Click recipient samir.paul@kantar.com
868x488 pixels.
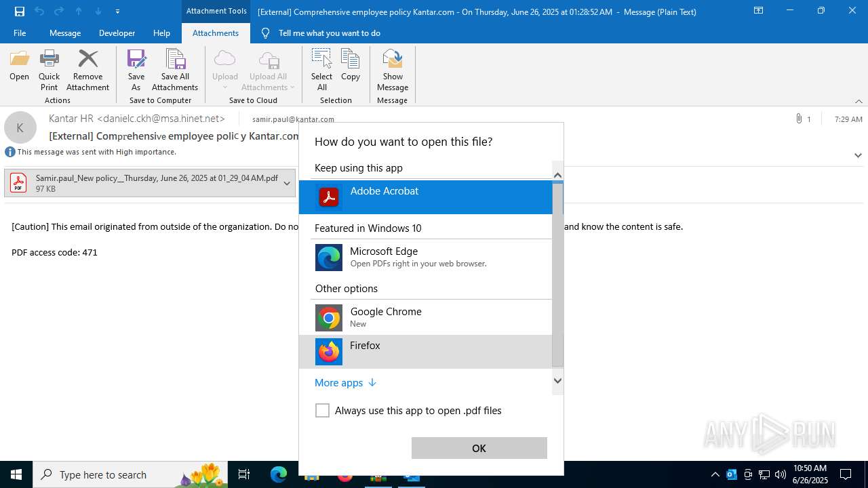tap(293, 119)
